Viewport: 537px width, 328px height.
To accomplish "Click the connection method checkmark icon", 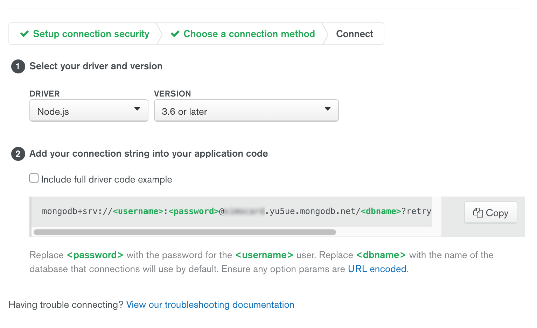I will click(x=175, y=34).
